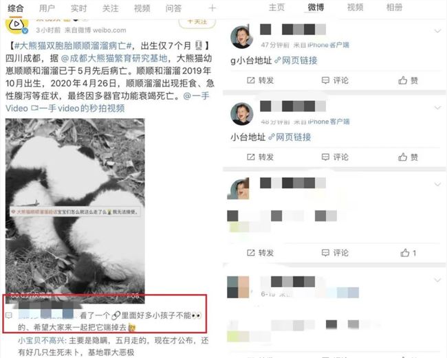Like the first post with thumbs-up
This screenshot has height=358, width=447.
pyautogui.click(x=408, y=80)
